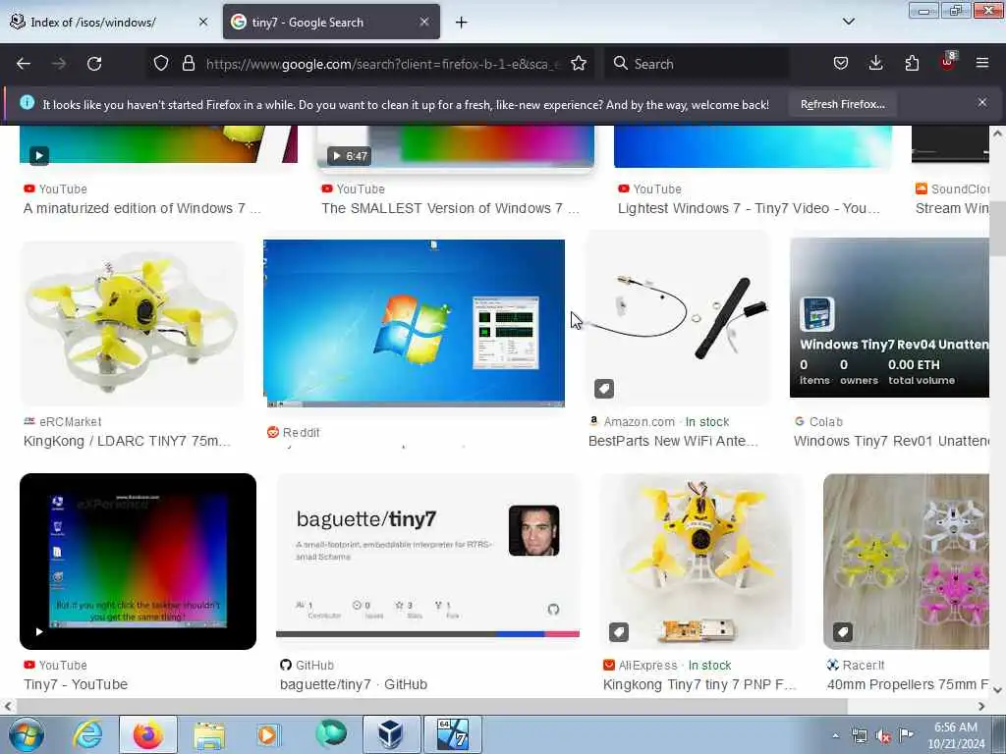Image resolution: width=1006 pixels, height=754 pixels.
Task: Open the 40mm Propellers drones image
Action: (x=906, y=562)
